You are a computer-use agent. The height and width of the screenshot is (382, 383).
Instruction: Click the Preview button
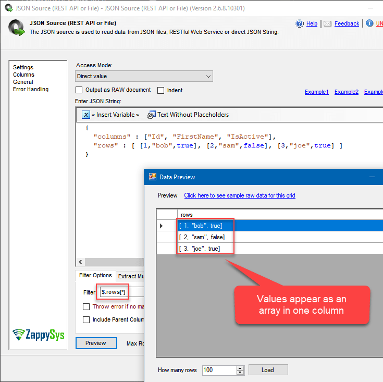(96, 343)
